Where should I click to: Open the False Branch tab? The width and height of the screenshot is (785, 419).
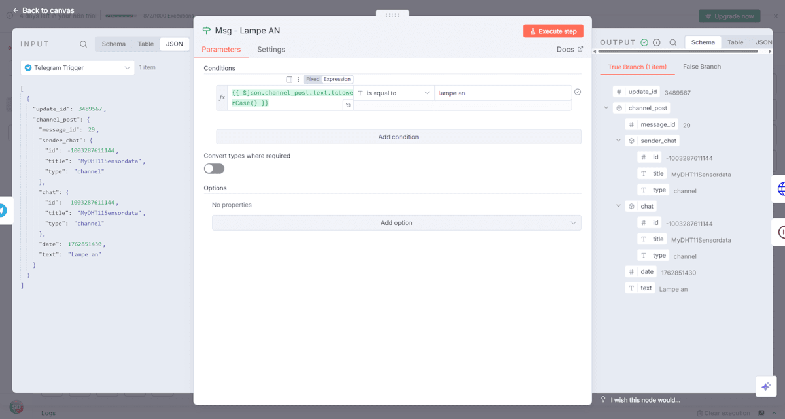click(x=701, y=67)
